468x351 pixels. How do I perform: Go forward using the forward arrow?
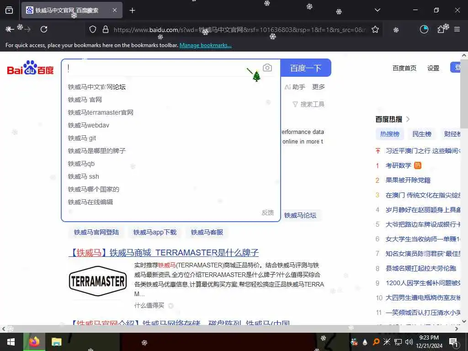click(x=27, y=29)
